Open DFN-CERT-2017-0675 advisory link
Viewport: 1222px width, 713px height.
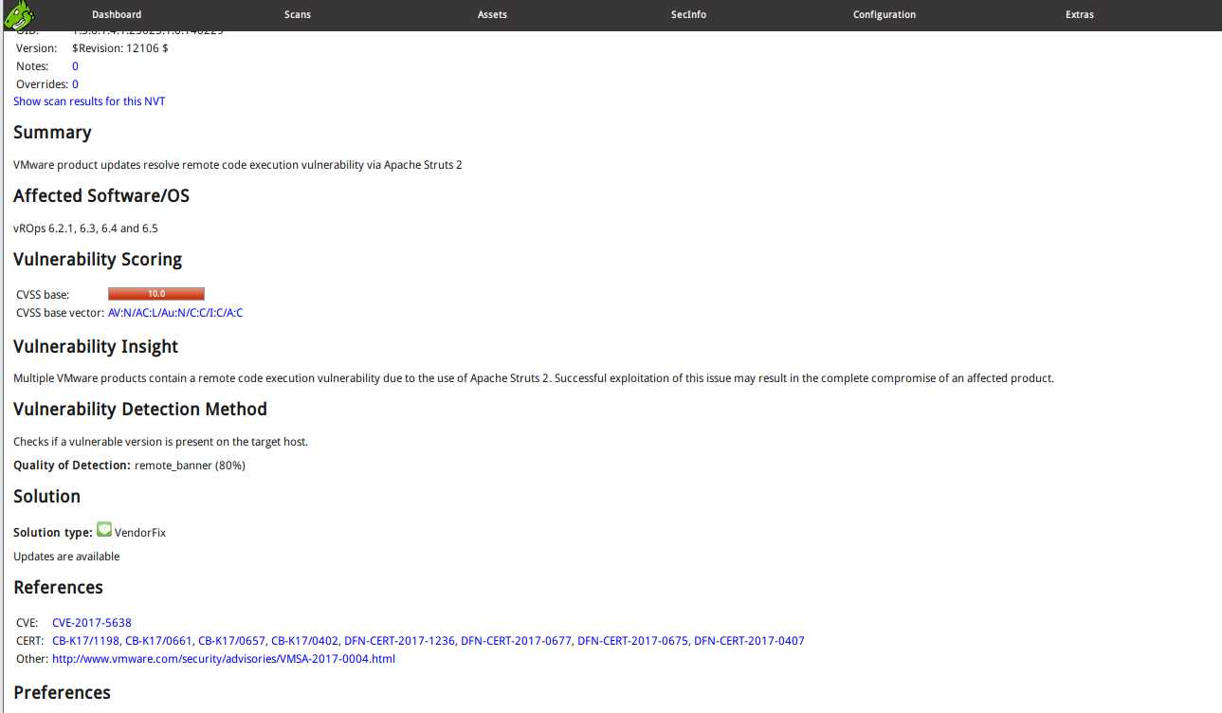click(x=632, y=641)
